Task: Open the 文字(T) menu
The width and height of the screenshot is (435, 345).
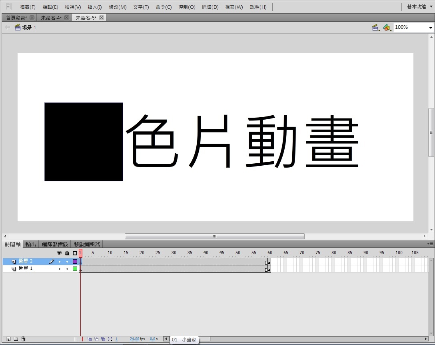Action: (x=141, y=7)
